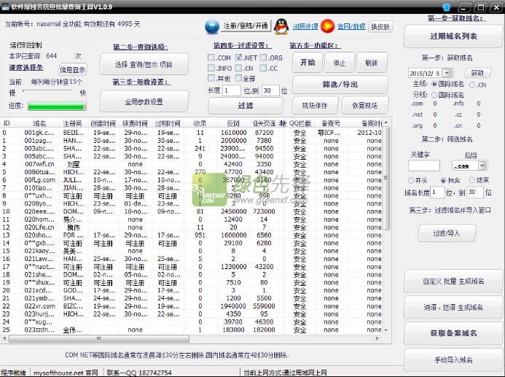Click the 关键字 keyword input field
This screenshot has height=377, width=505.
point(424,166)
